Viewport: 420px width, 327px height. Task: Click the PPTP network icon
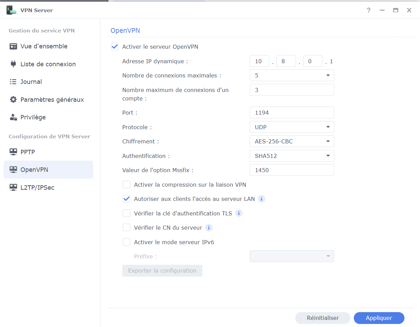(x=13, y=152)
